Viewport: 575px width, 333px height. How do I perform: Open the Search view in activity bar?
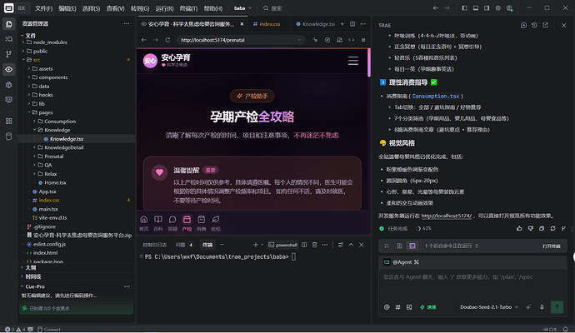[9, 39]
